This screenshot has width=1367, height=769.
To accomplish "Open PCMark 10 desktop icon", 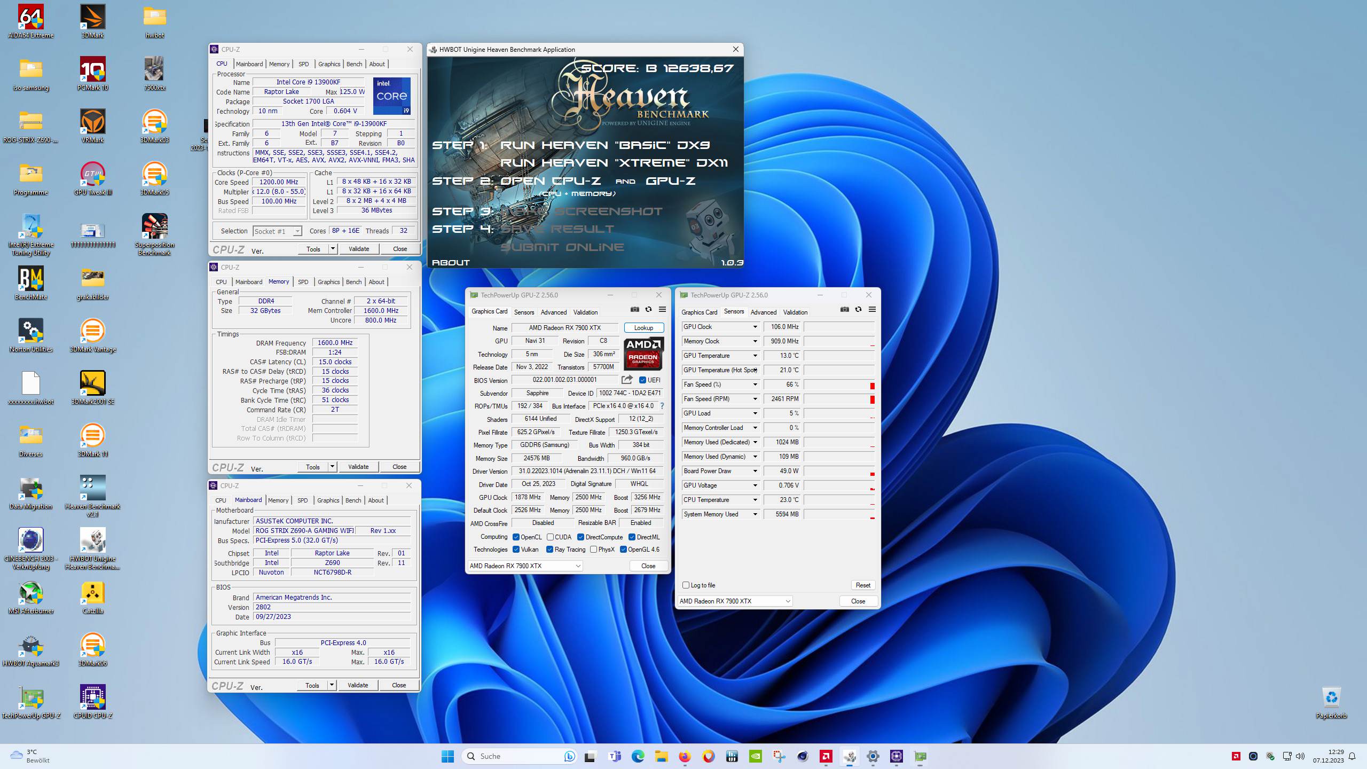I will click(92, 74).
